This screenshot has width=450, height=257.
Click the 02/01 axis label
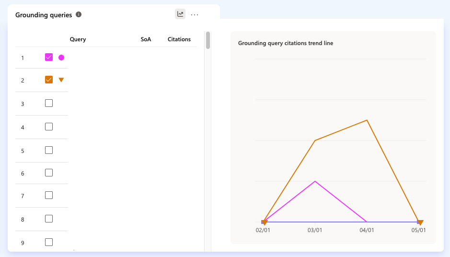[x=263, y=230]
